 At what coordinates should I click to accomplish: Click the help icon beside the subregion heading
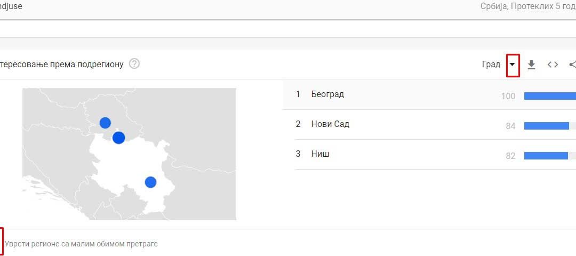(134, 64)
